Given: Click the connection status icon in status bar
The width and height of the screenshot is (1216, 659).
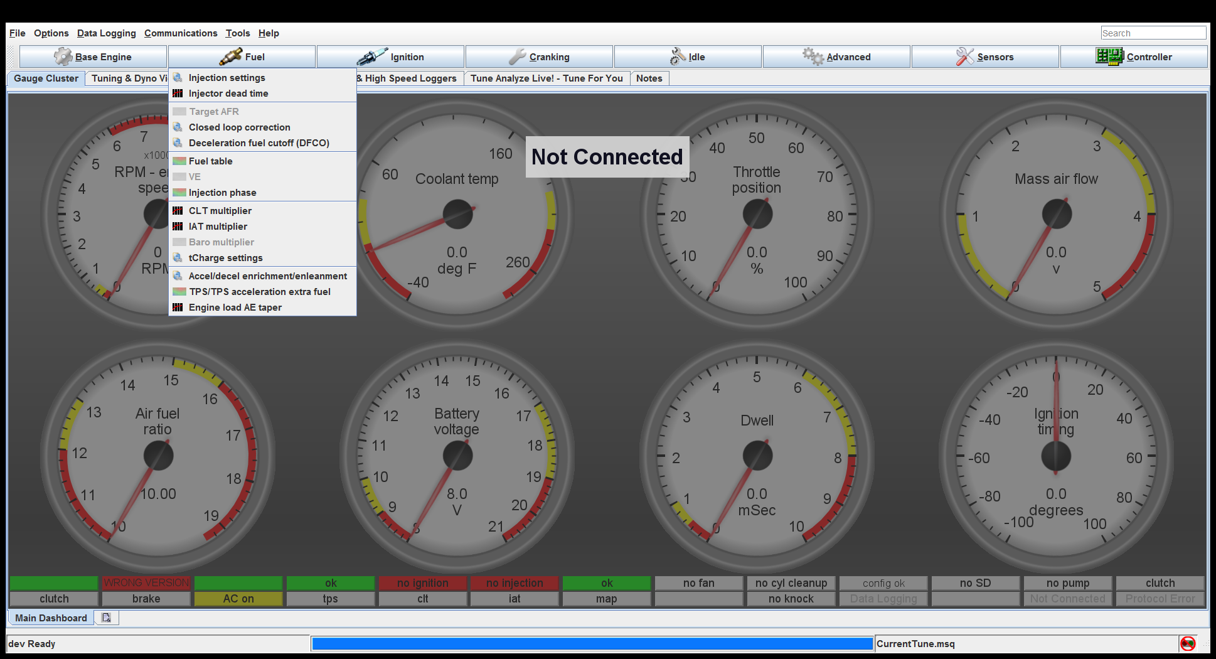Looking at the screenshot, I should [x=1188, y=643].
